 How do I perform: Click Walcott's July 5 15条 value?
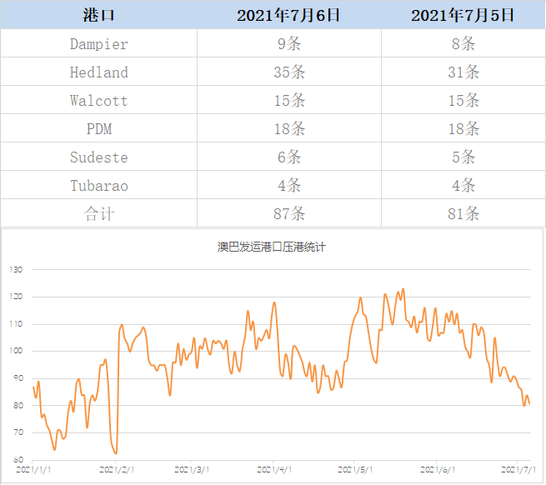463,100
